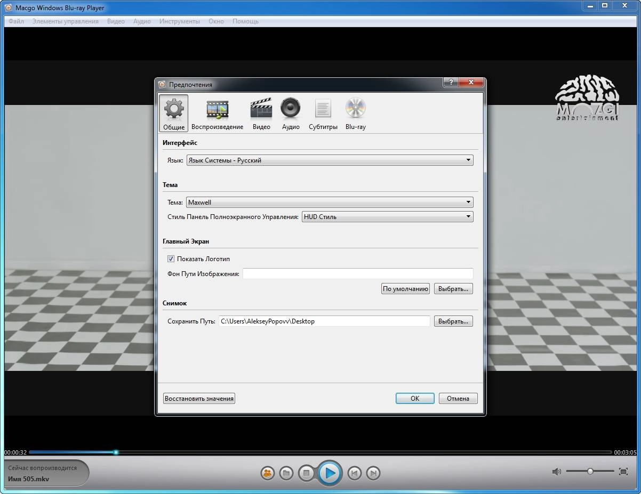Stop playback with the stop button
This screenshot has width=641, height=494.
point(306,473)
